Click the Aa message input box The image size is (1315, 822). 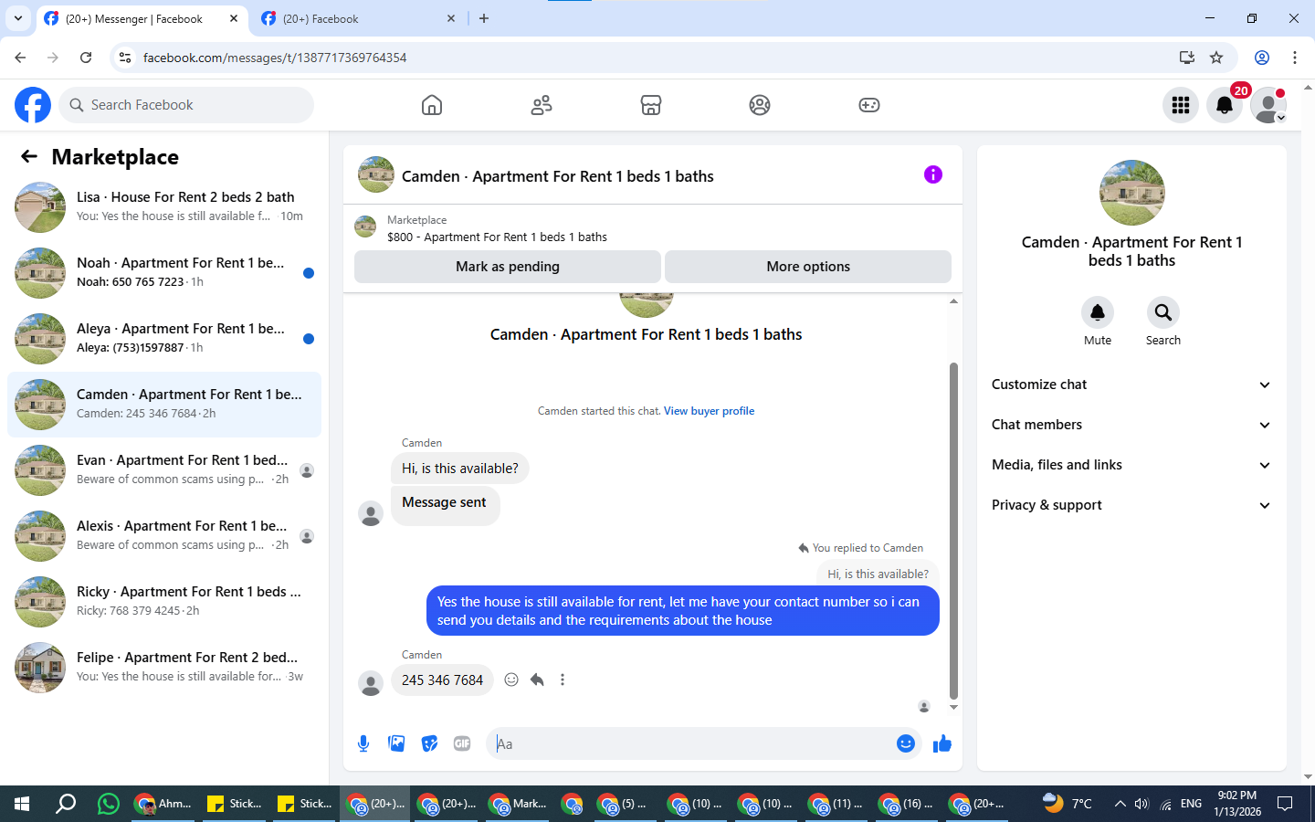tap(690, 743)
